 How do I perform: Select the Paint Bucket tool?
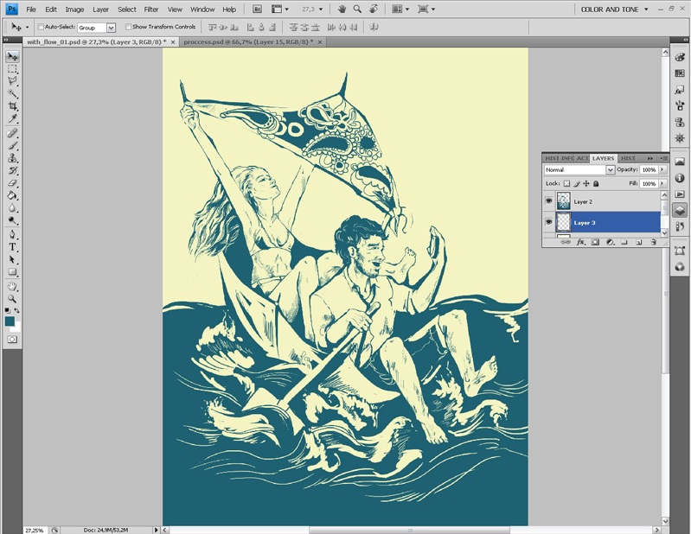click(12, 195)
